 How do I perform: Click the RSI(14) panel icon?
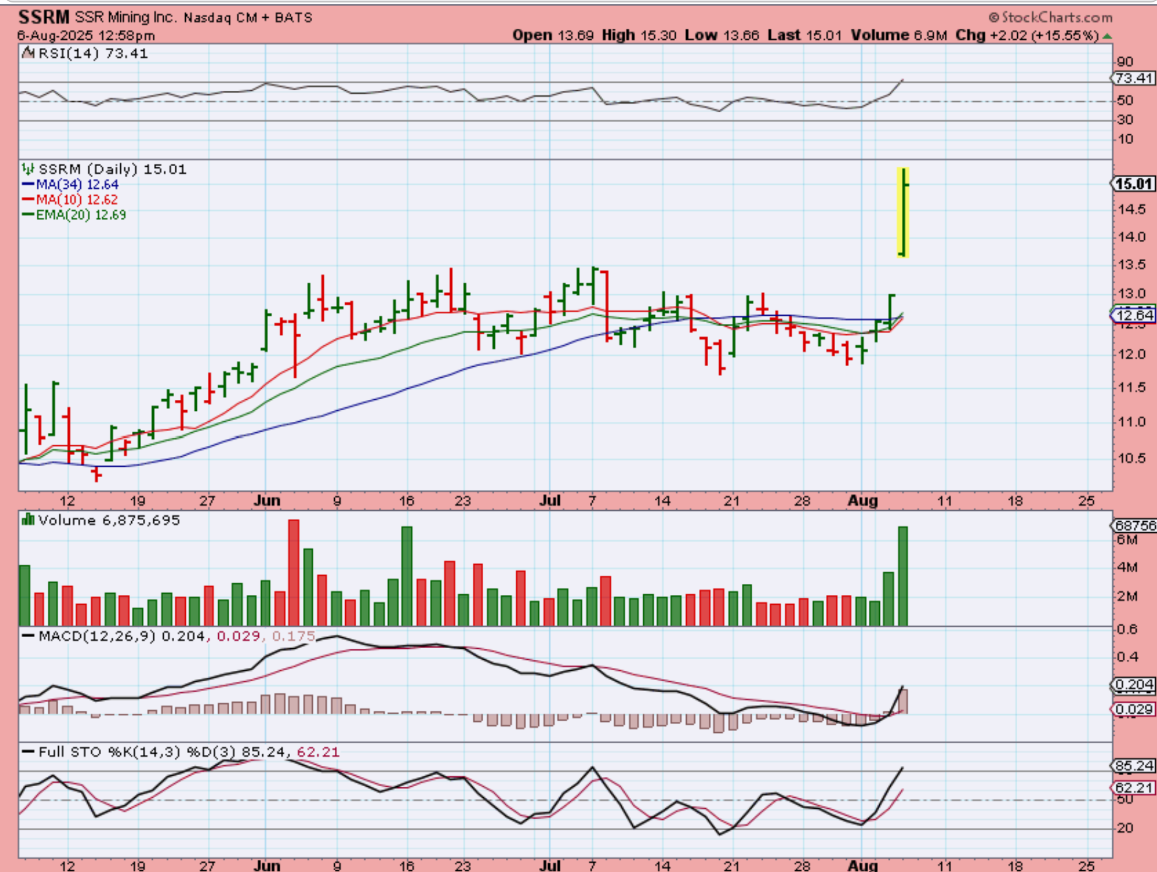click(x=28, y=53)
